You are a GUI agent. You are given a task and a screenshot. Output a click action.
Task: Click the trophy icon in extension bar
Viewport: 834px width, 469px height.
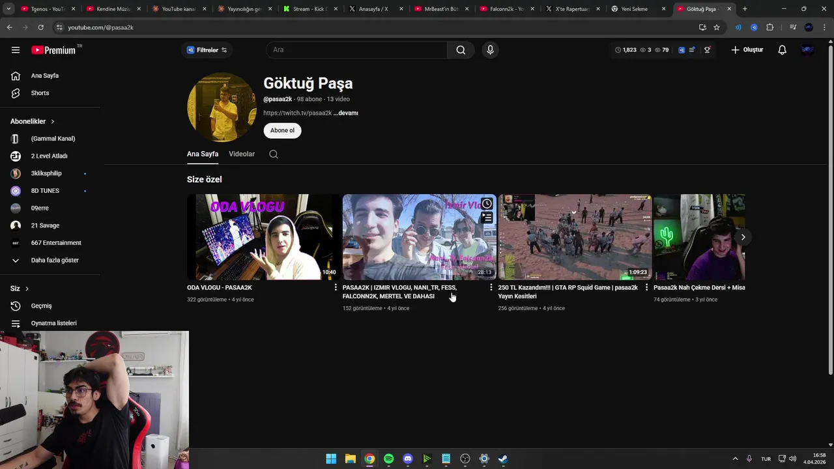707,50
